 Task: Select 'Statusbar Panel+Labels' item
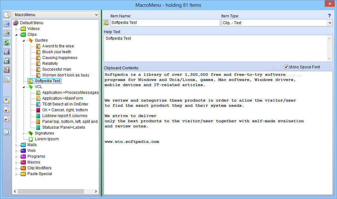coord(64,127)
